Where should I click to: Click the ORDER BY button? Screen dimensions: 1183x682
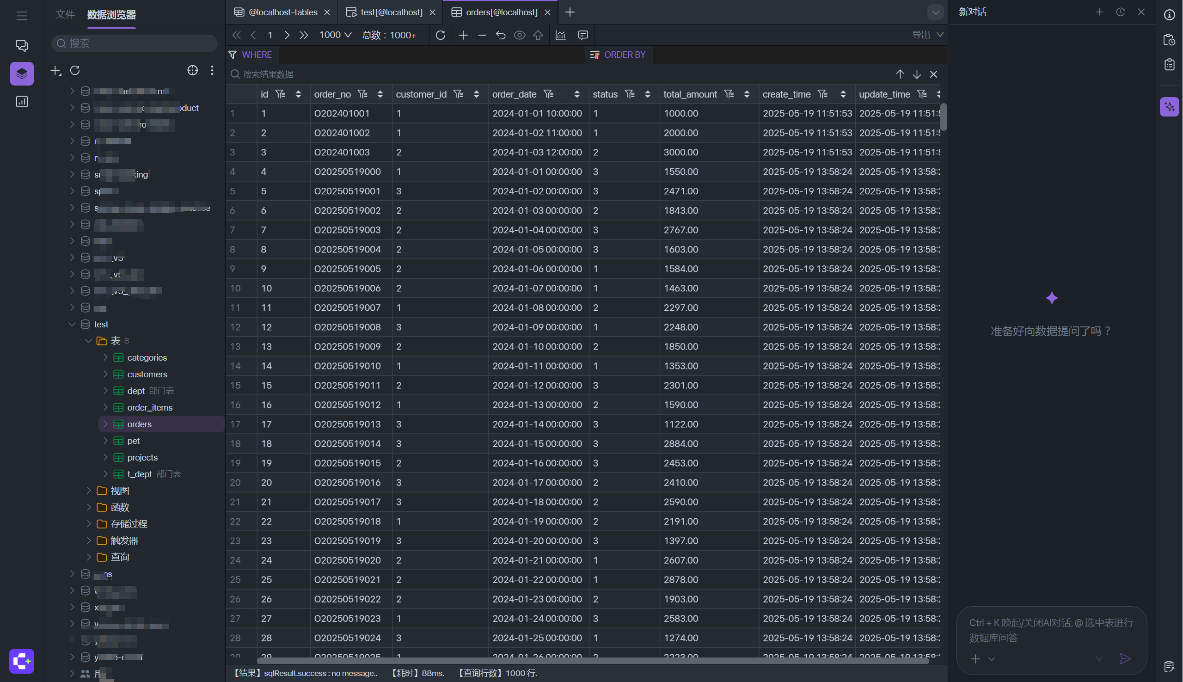point(618,55)
